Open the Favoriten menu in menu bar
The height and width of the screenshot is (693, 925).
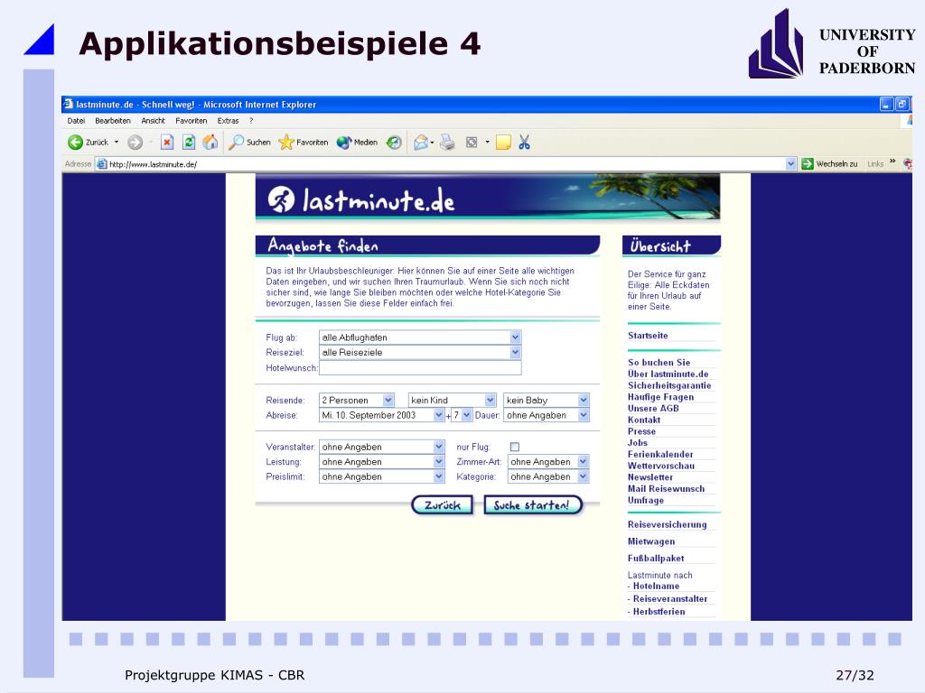pyautogui.click(x=192, y=121)
